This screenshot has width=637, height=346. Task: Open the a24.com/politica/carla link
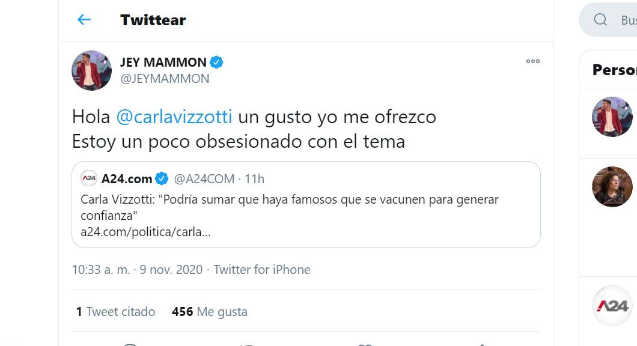(145, 232)
